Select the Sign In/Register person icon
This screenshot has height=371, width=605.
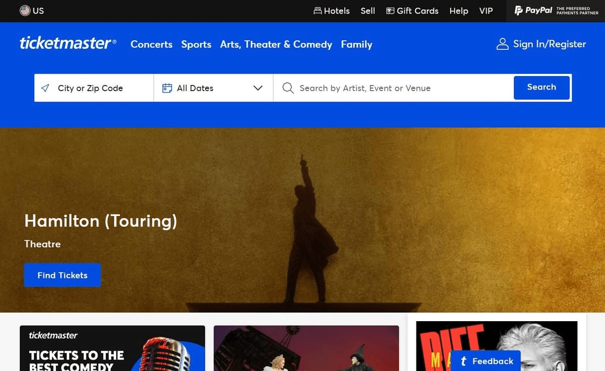[502, 44]
